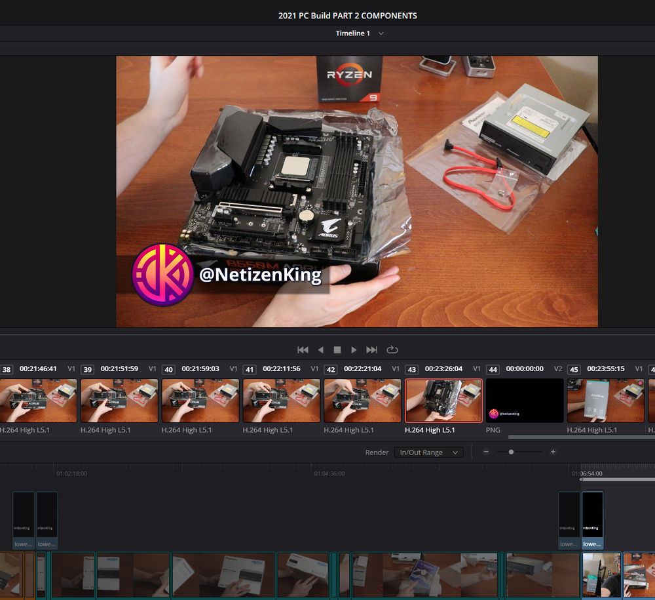
Task: Click the H.264 label under clip 43
Action: tap(430, 430)
